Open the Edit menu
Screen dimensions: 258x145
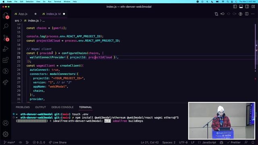click(x=21, y=2)
